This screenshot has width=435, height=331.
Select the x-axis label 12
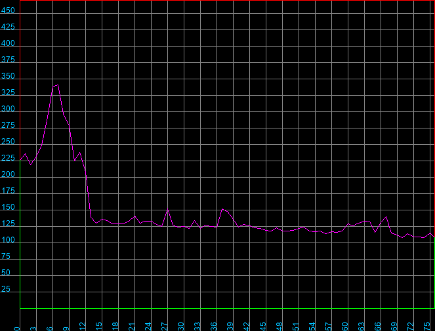click(83, 326)
